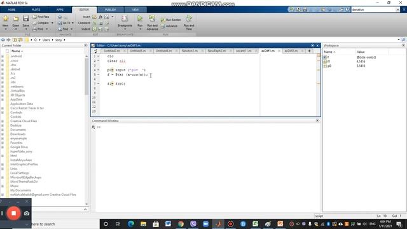407x229 pixels.
Task: Click the Workspace Value column header
Action: 361,52
